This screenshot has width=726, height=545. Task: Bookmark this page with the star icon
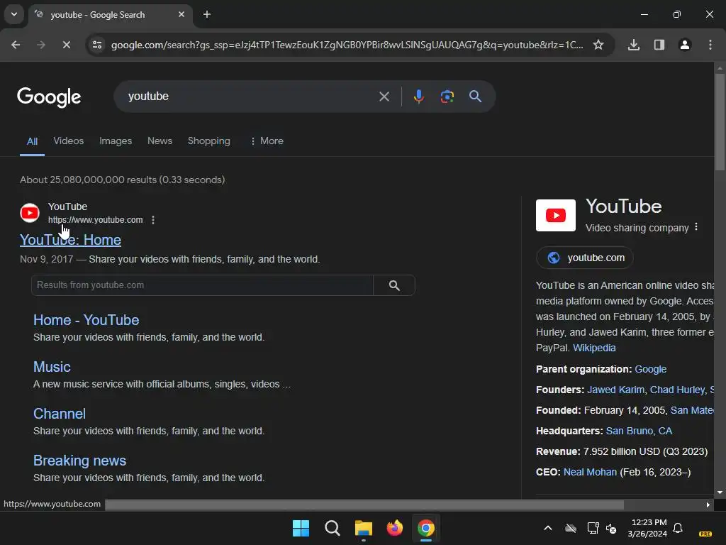598,45
